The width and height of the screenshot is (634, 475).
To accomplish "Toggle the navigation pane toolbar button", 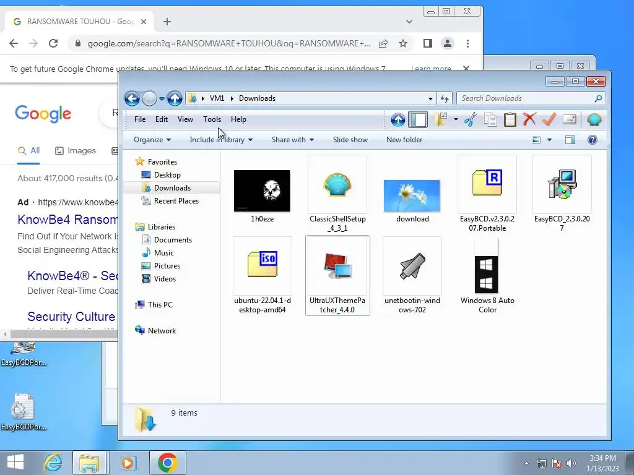I will (418, 119).
